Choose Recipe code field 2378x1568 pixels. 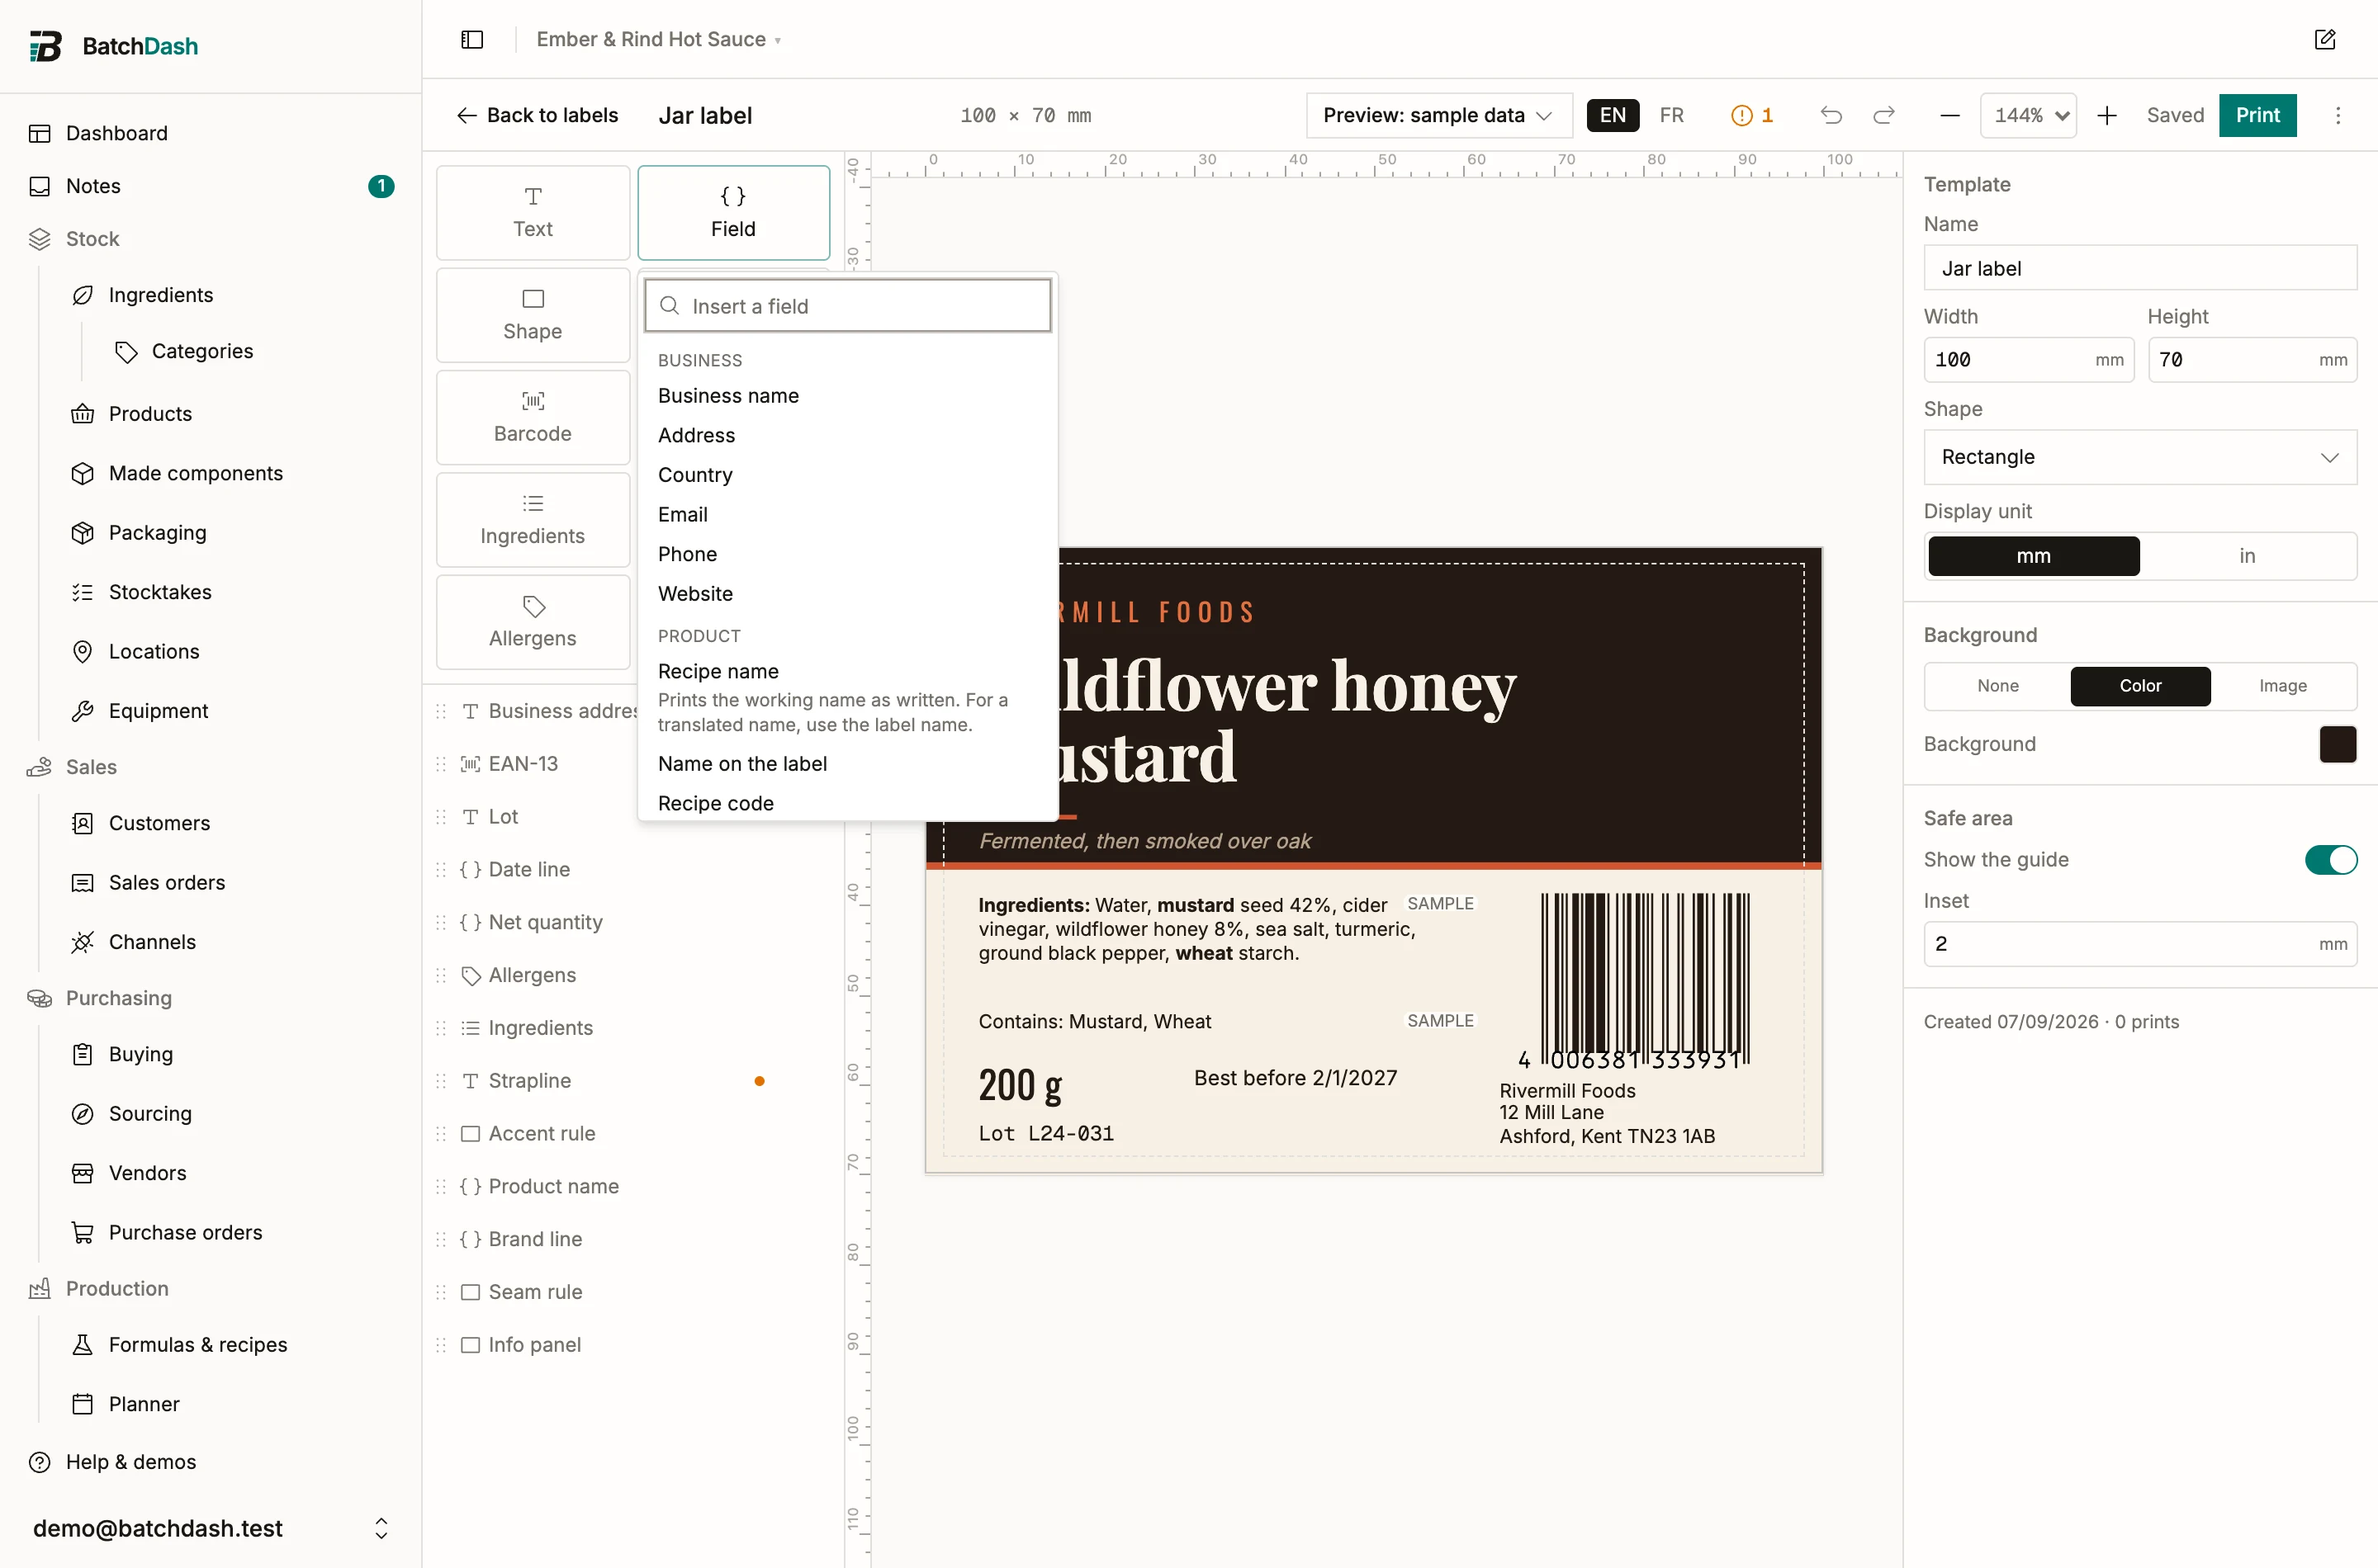point(847,803)
